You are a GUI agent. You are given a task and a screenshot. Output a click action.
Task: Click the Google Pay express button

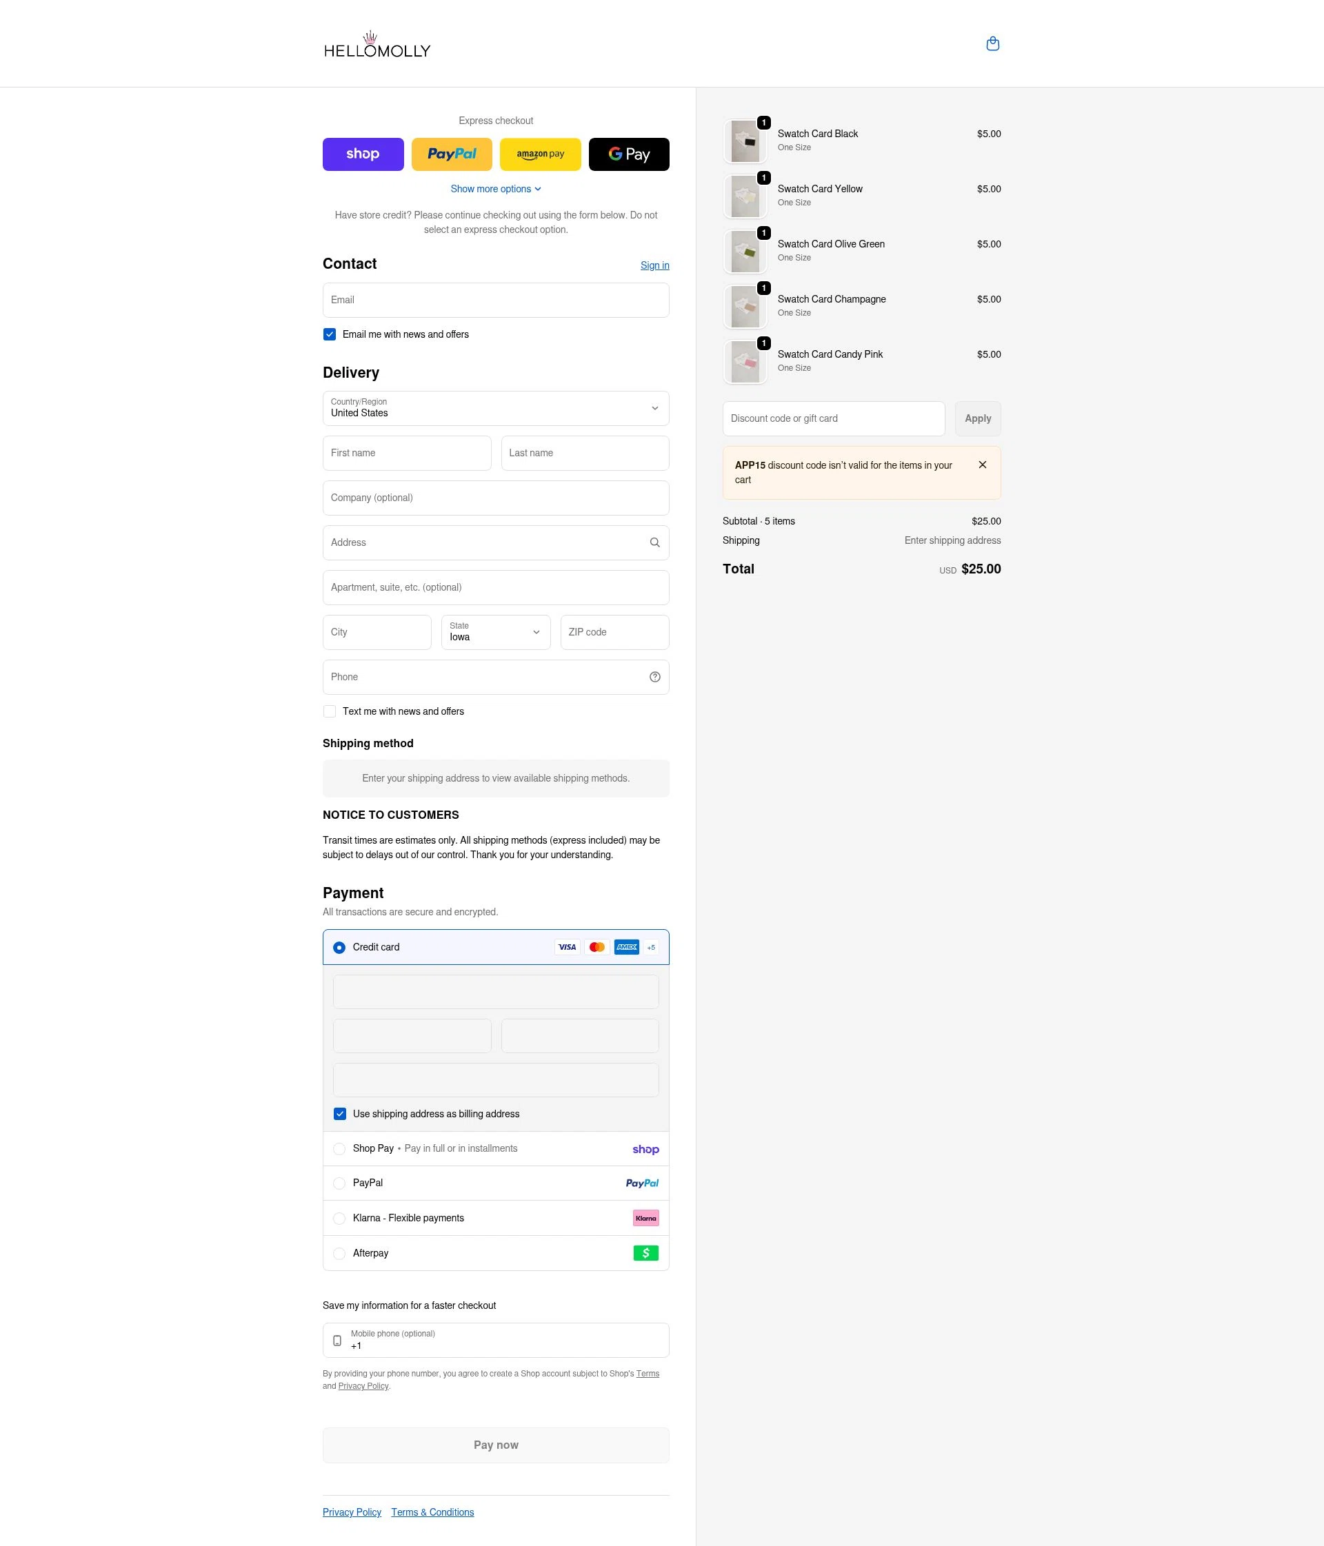(x=628, y=154)
